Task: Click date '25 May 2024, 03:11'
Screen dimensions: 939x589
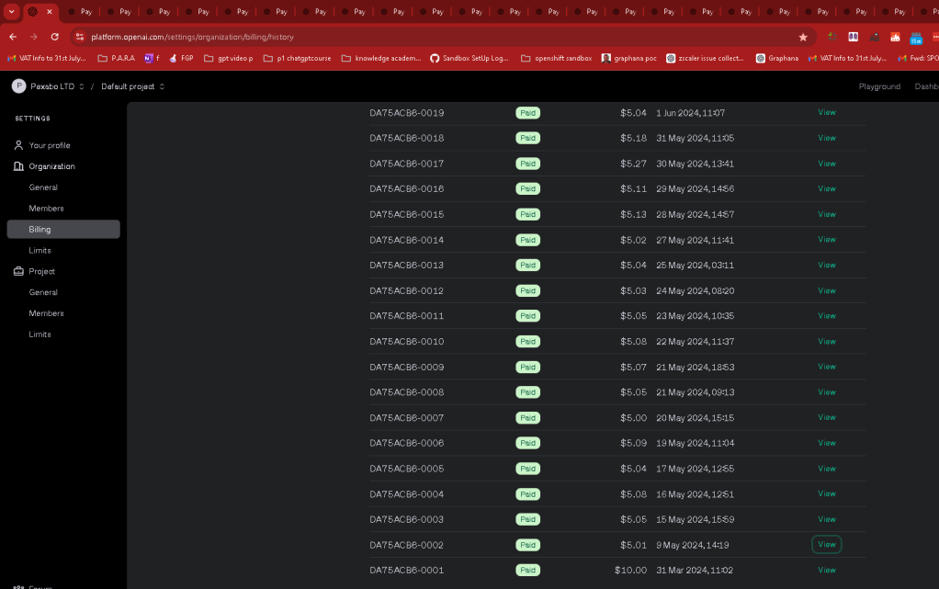Action: (x=695, y=265)
